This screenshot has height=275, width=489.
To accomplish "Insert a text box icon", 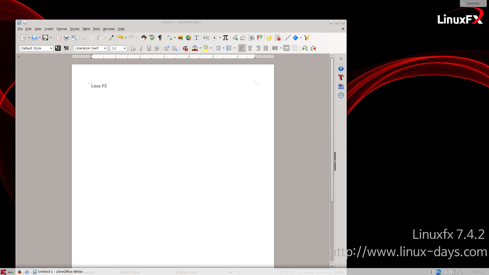I will [196, 38].
